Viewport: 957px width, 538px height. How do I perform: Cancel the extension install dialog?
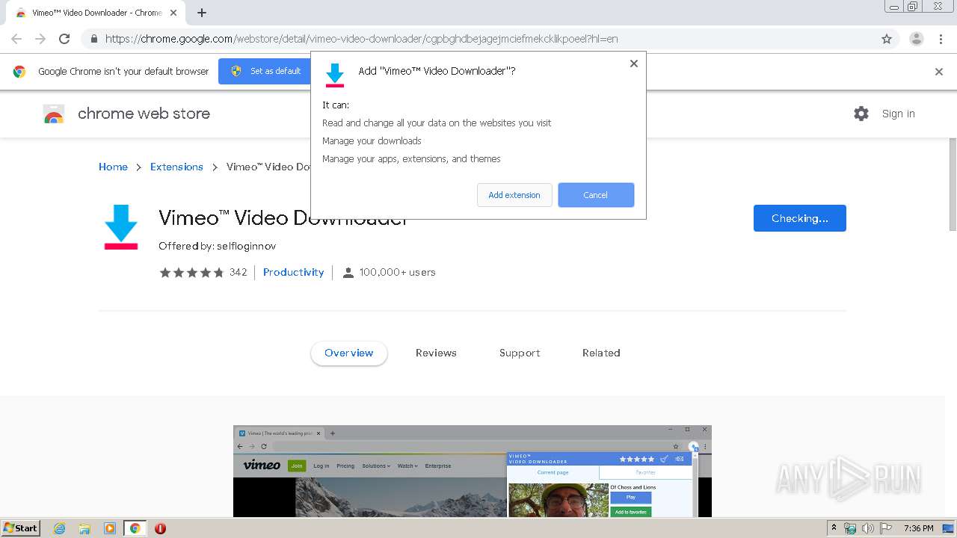click(x=596, y=195)
